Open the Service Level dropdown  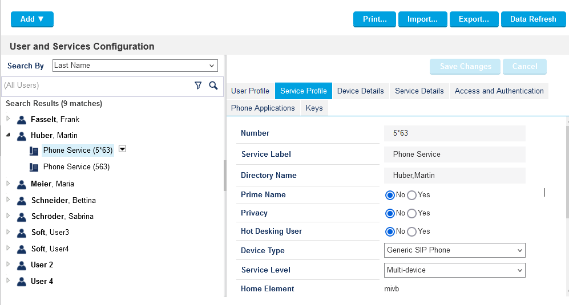pyautogui.click(x=454, y=270)
